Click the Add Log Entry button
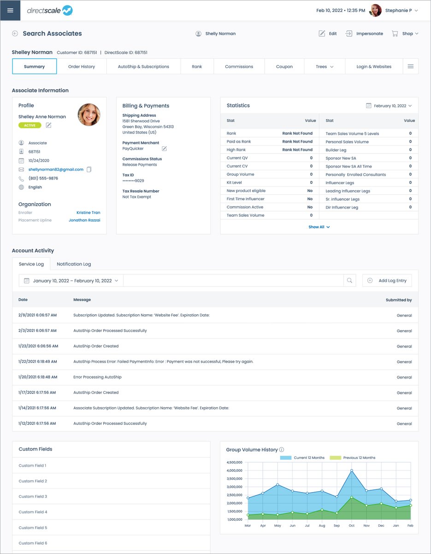This screenshot has height=554, width=431. (387, 280)
